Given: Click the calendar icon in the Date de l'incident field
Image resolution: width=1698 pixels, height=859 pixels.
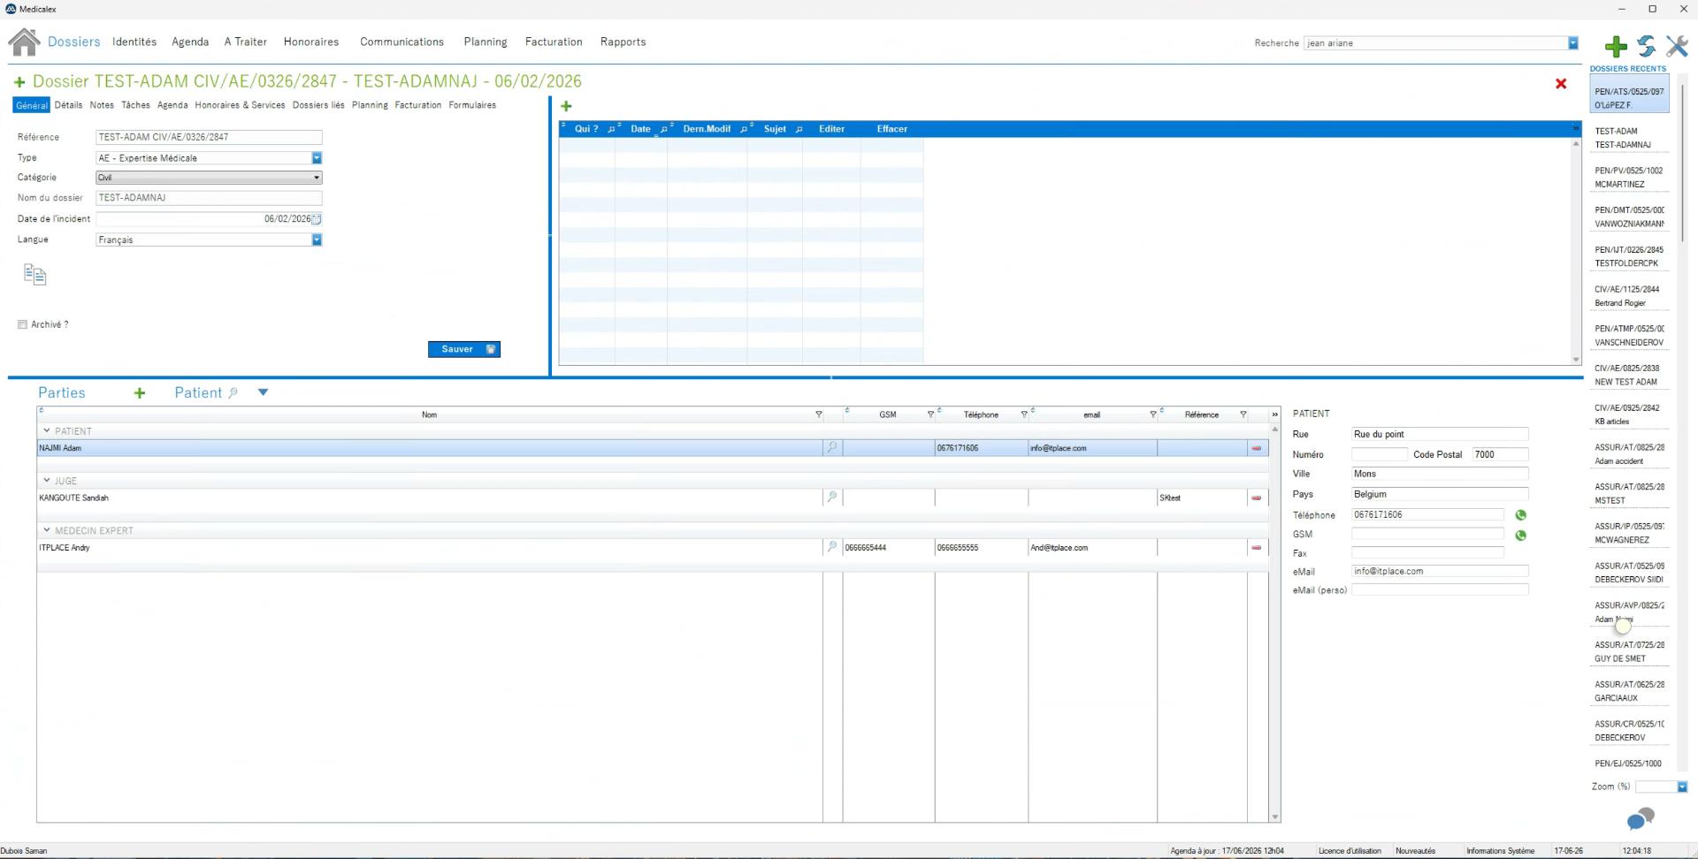Looking at the screenshot, I should click(317, 219).
